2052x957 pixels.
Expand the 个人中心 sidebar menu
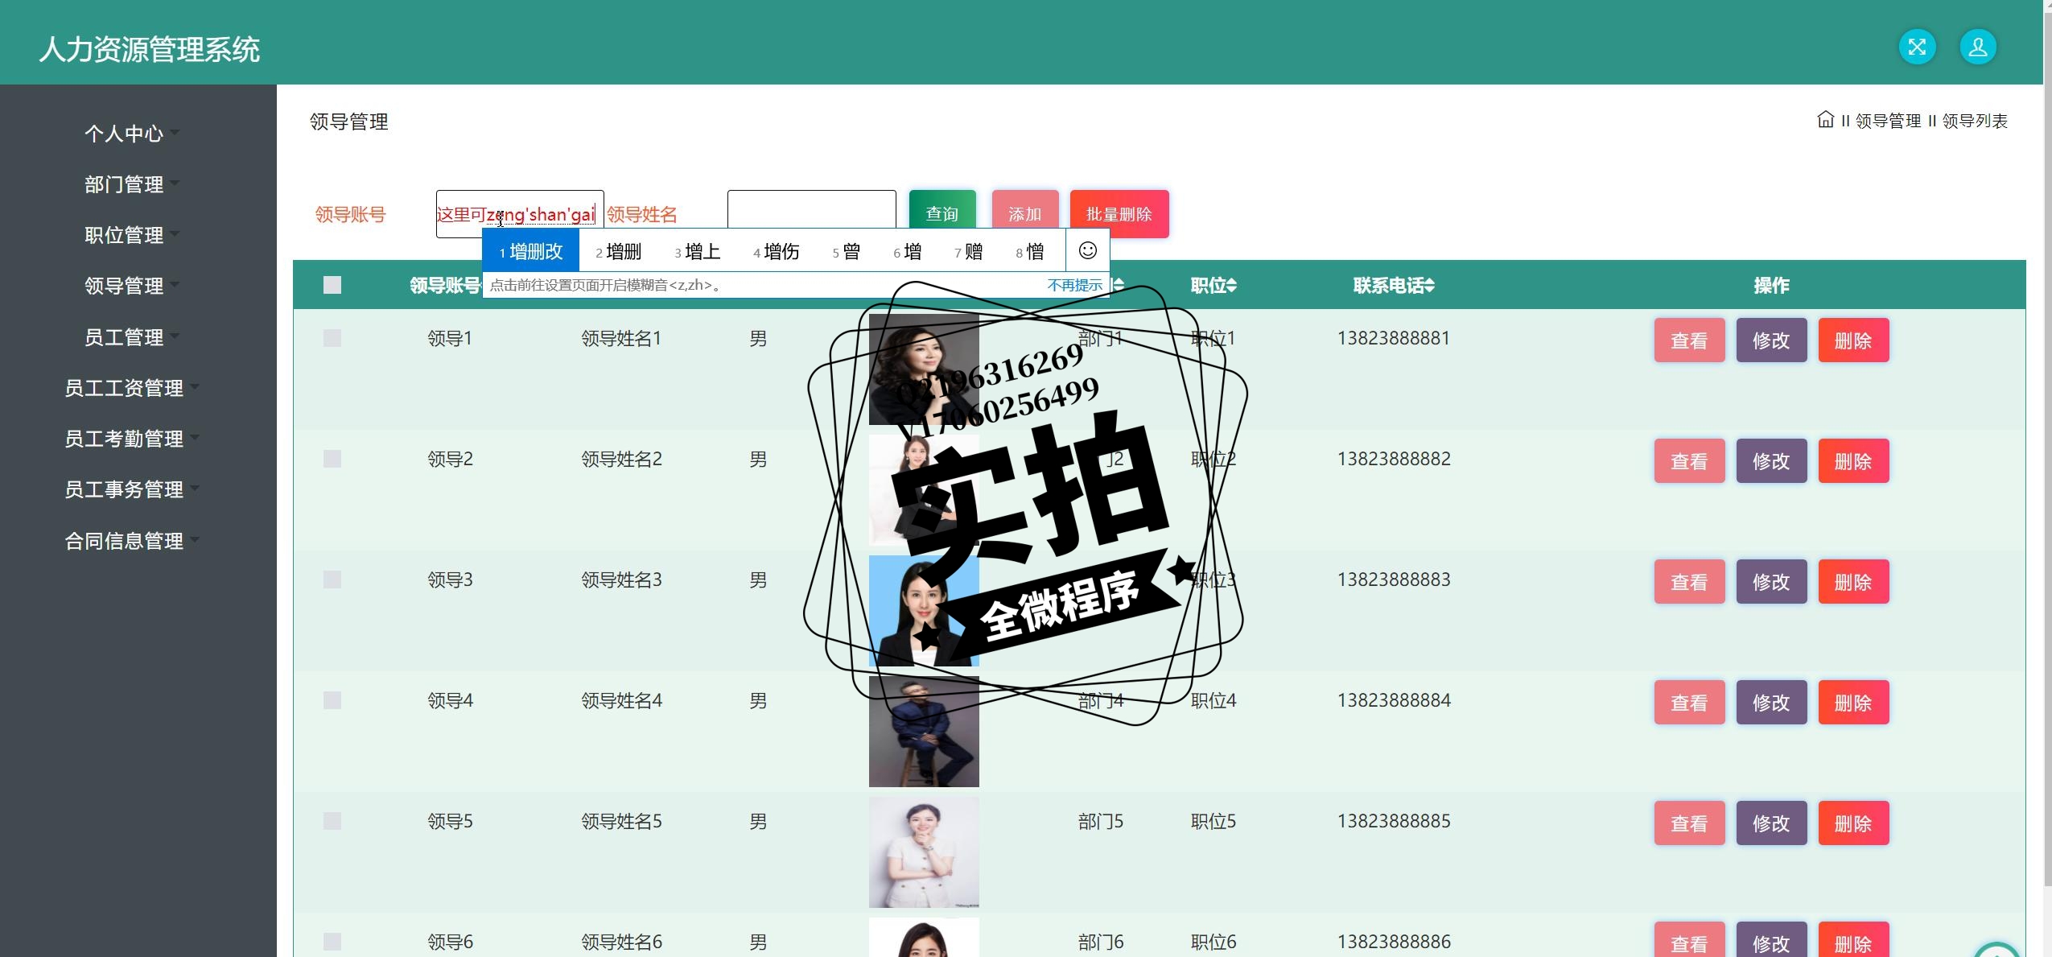pos(131,134)
